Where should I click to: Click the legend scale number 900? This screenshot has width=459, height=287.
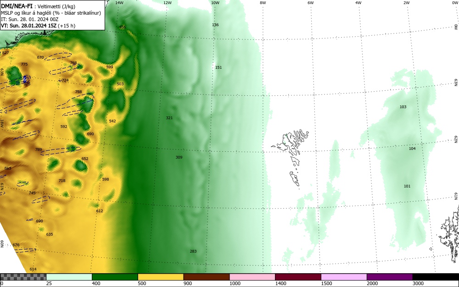(188, 283)
